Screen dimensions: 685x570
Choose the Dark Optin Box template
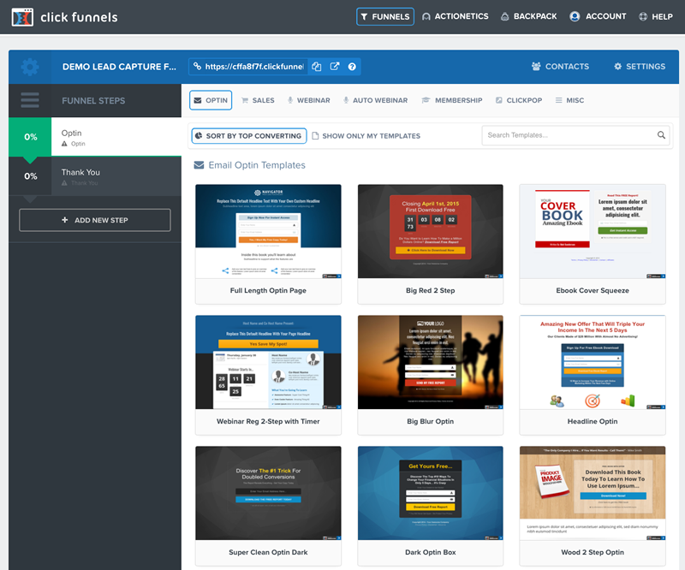coord(431,506)
